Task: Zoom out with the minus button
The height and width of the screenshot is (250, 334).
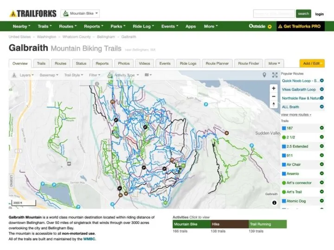Action: pyautogui.click(x=274, y=96)
